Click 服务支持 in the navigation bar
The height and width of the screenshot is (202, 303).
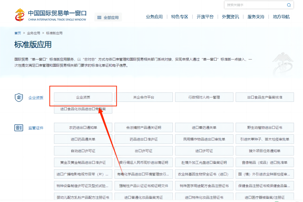click(x=256, y=17)
